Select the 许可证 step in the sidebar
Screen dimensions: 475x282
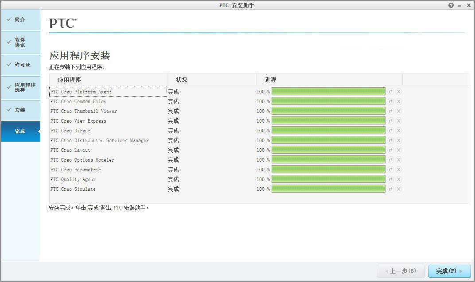tap(20, 65)
